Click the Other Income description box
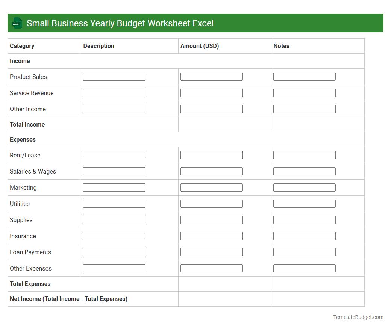391x328 pixels. pos(114,109)
